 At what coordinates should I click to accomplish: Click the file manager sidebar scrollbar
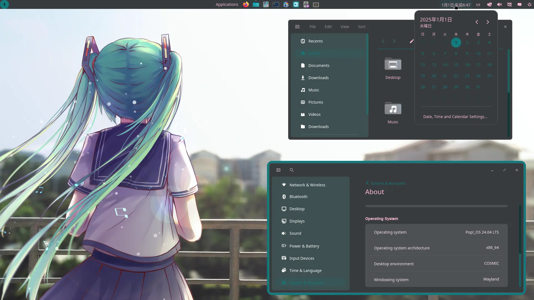pyautogui.click(x=367, y=74)
